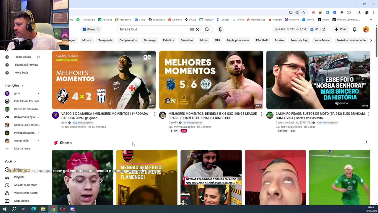
Task: Open the CazéTV channel link under video
Action: click(x=173, y=122)
